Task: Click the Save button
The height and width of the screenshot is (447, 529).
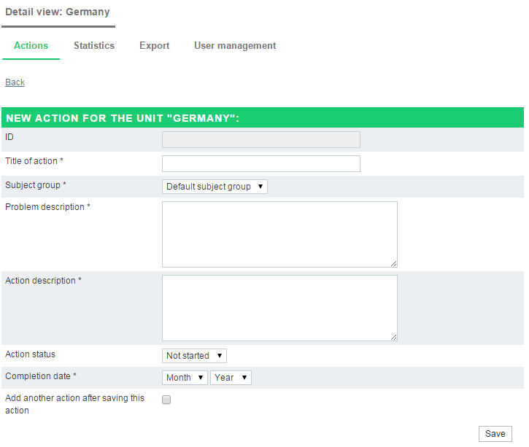Action: [495, 434]
